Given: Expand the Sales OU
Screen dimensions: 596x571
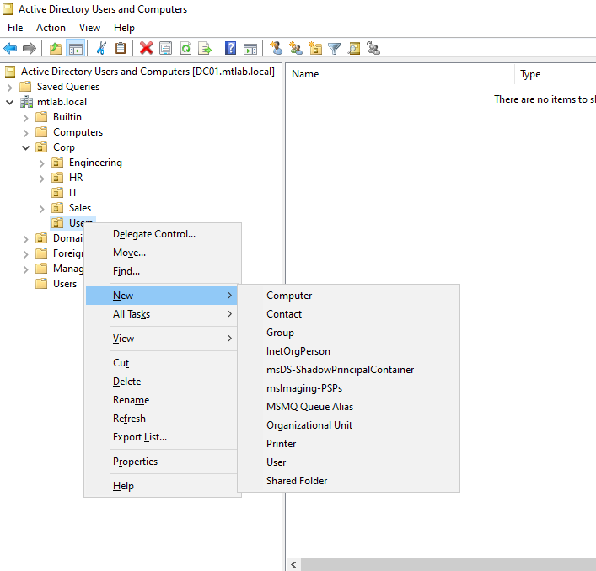Looking at the screenshot, I should (x=42, y=209).
